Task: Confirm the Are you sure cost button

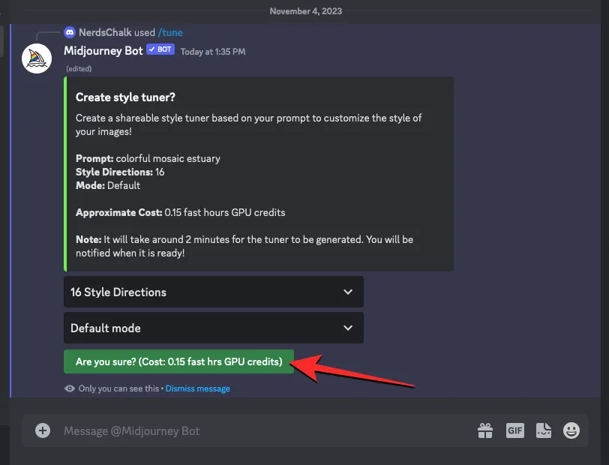Action: 178,361
